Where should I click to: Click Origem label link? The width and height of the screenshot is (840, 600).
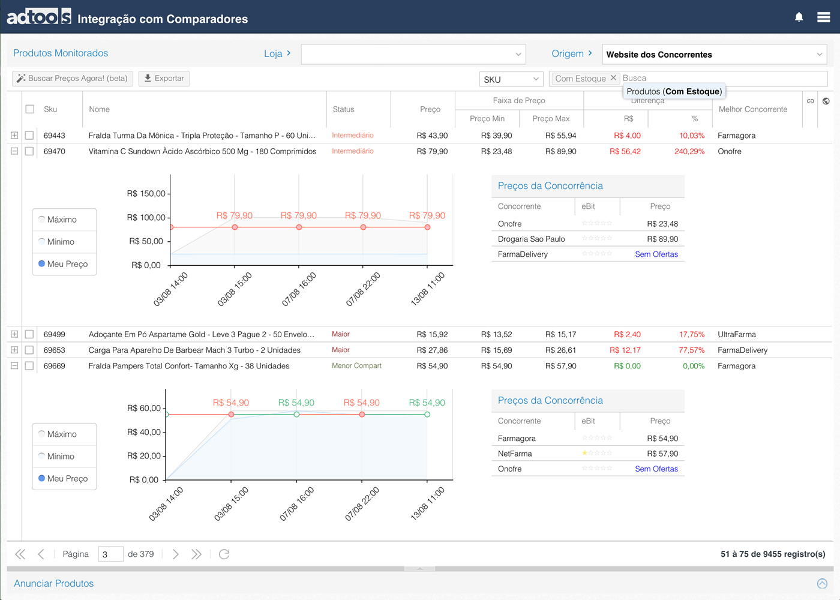pyautogui.click(x=572, y=53)
